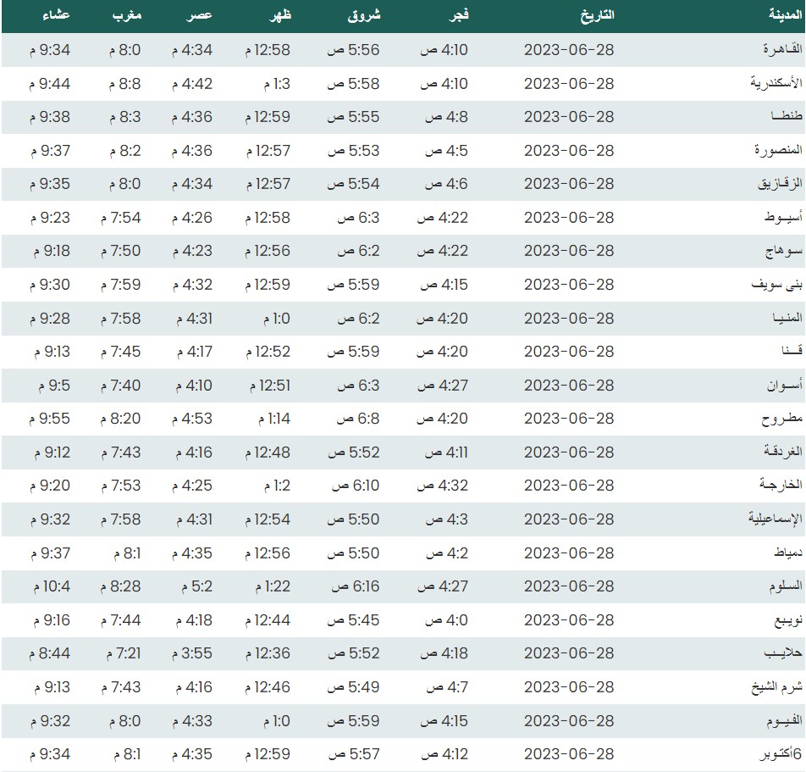Select the 8:44 م Isha time for حلايب
Image resolution: width=806 pixels, height=772 pixels.
click(50, 653)
